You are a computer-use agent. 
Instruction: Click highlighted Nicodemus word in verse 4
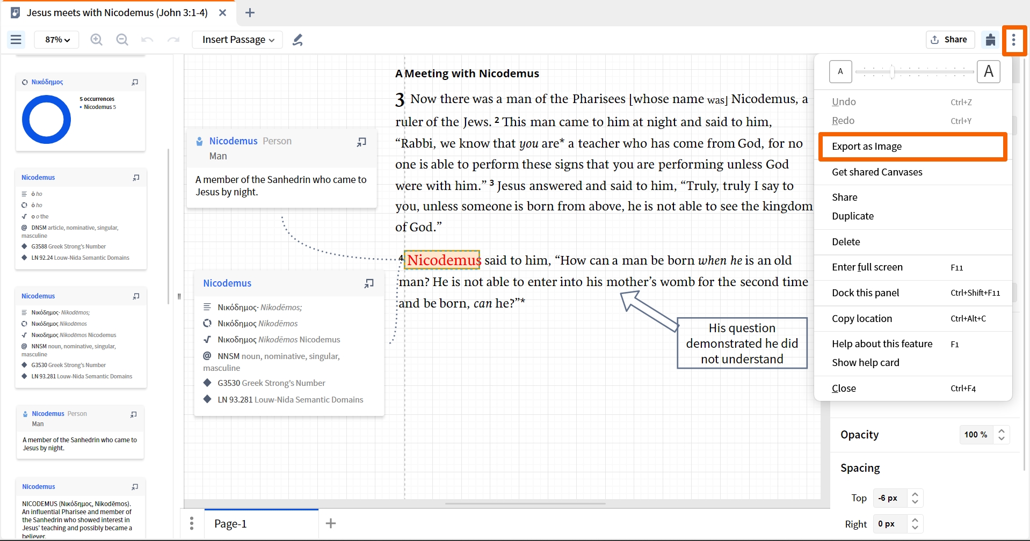pos(443,260)
